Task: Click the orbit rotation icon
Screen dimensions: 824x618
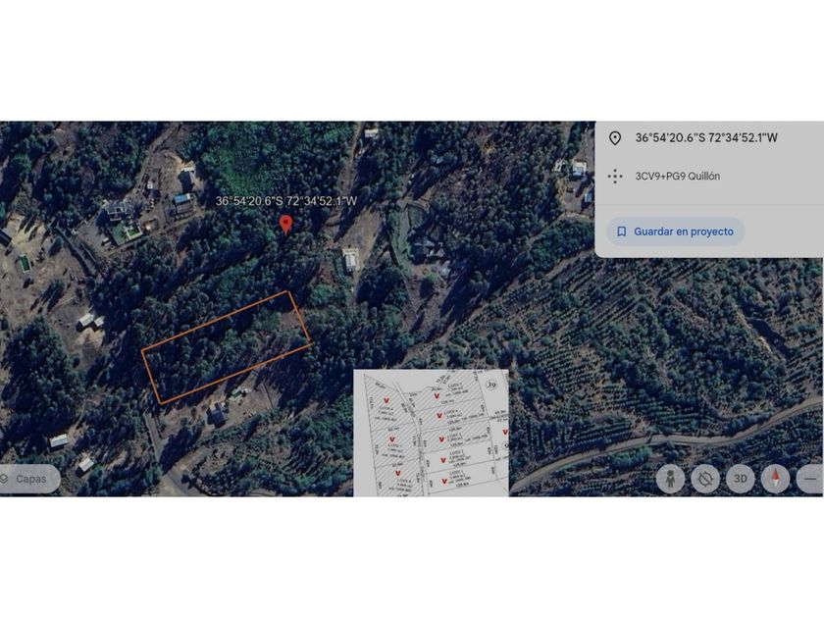Action: point(705,479)
